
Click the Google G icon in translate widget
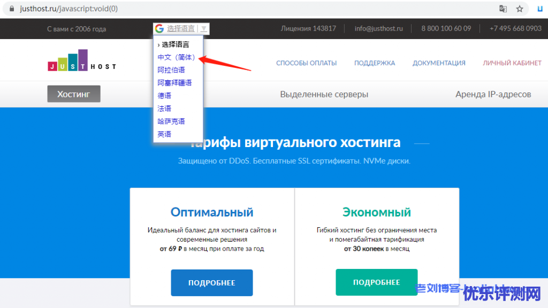pyautogui.click(x=159, y=28)
